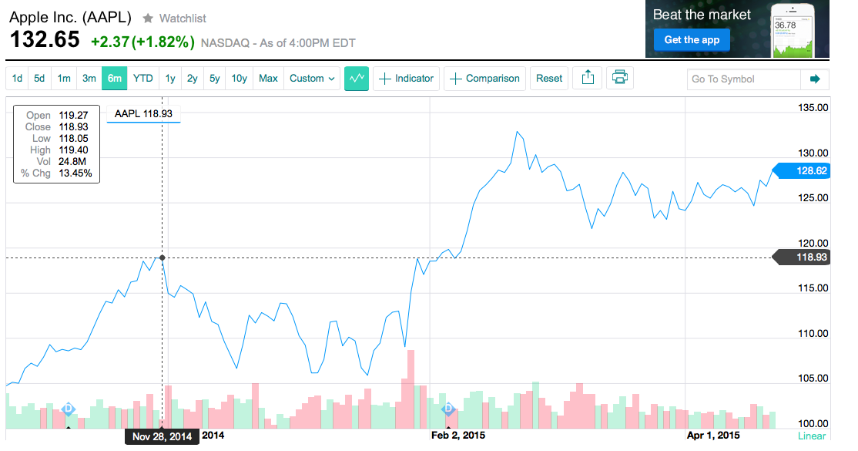
Task: Open the Comparison menu
Action: tap(485, 78)
